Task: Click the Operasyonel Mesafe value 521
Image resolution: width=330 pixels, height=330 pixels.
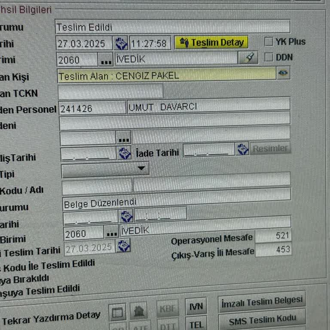Action: coord(273,236)
